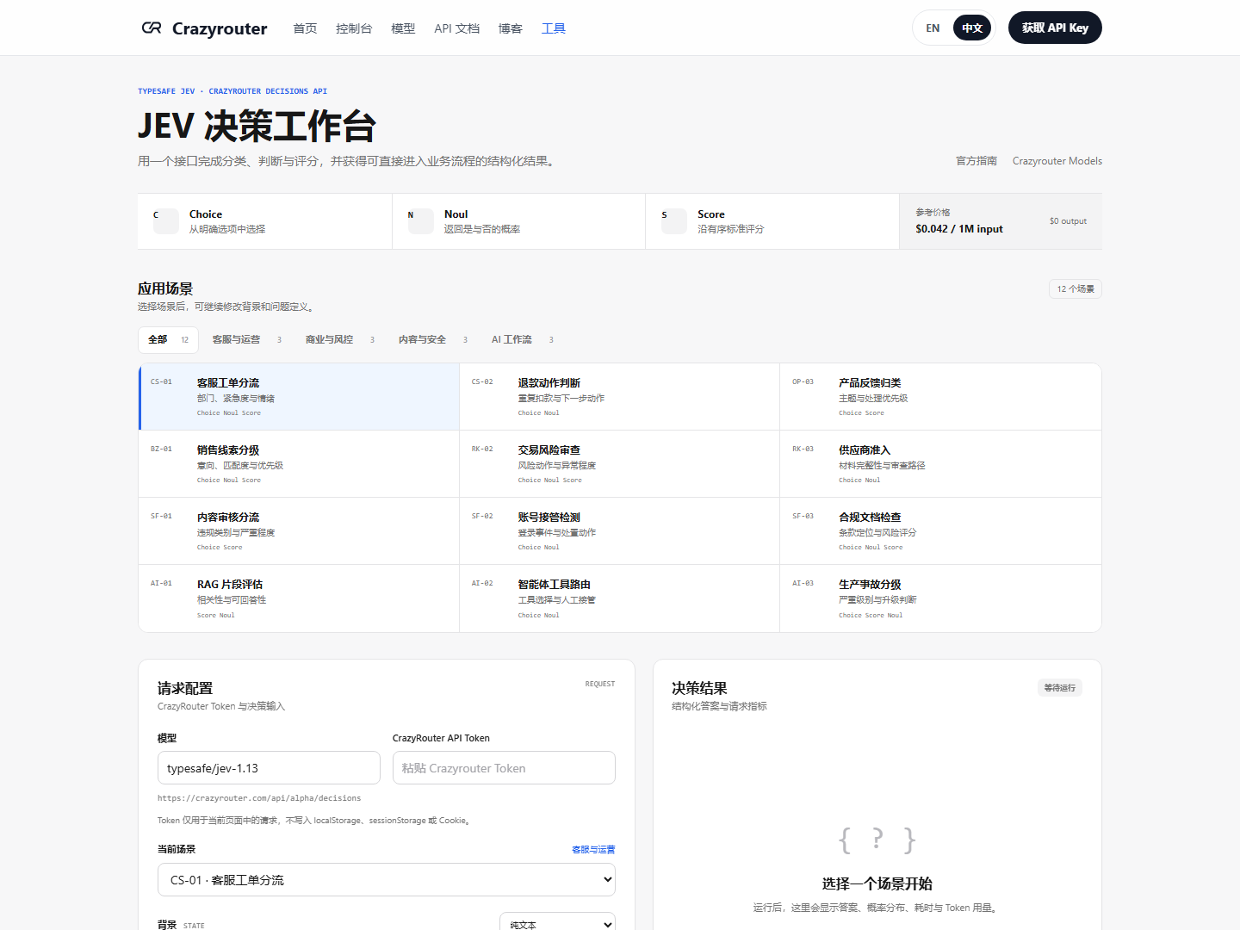Screen dimensions: 1240x930
Task: Open the 首页 nav link
Action: 305,28
